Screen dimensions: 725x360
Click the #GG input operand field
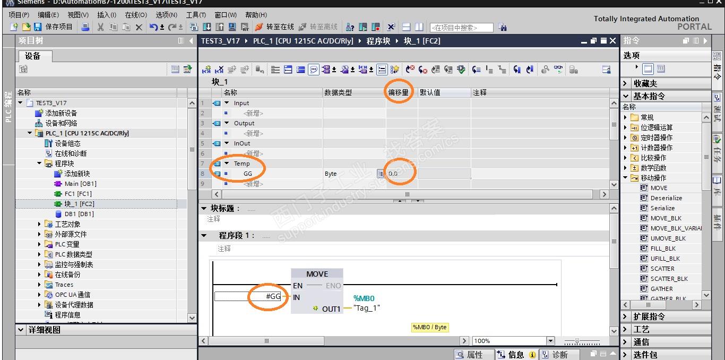click(x=248, y=297)
